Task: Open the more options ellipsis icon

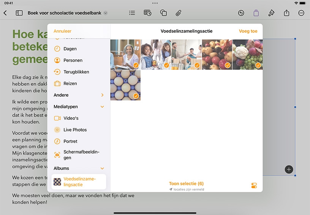Action: pos(301,13)
